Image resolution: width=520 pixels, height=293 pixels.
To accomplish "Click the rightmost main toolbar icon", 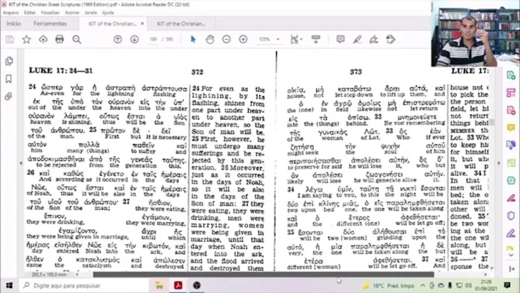I will tap(390, 39).
